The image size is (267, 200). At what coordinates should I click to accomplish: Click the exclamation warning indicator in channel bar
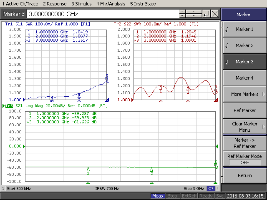coord(217,189)
